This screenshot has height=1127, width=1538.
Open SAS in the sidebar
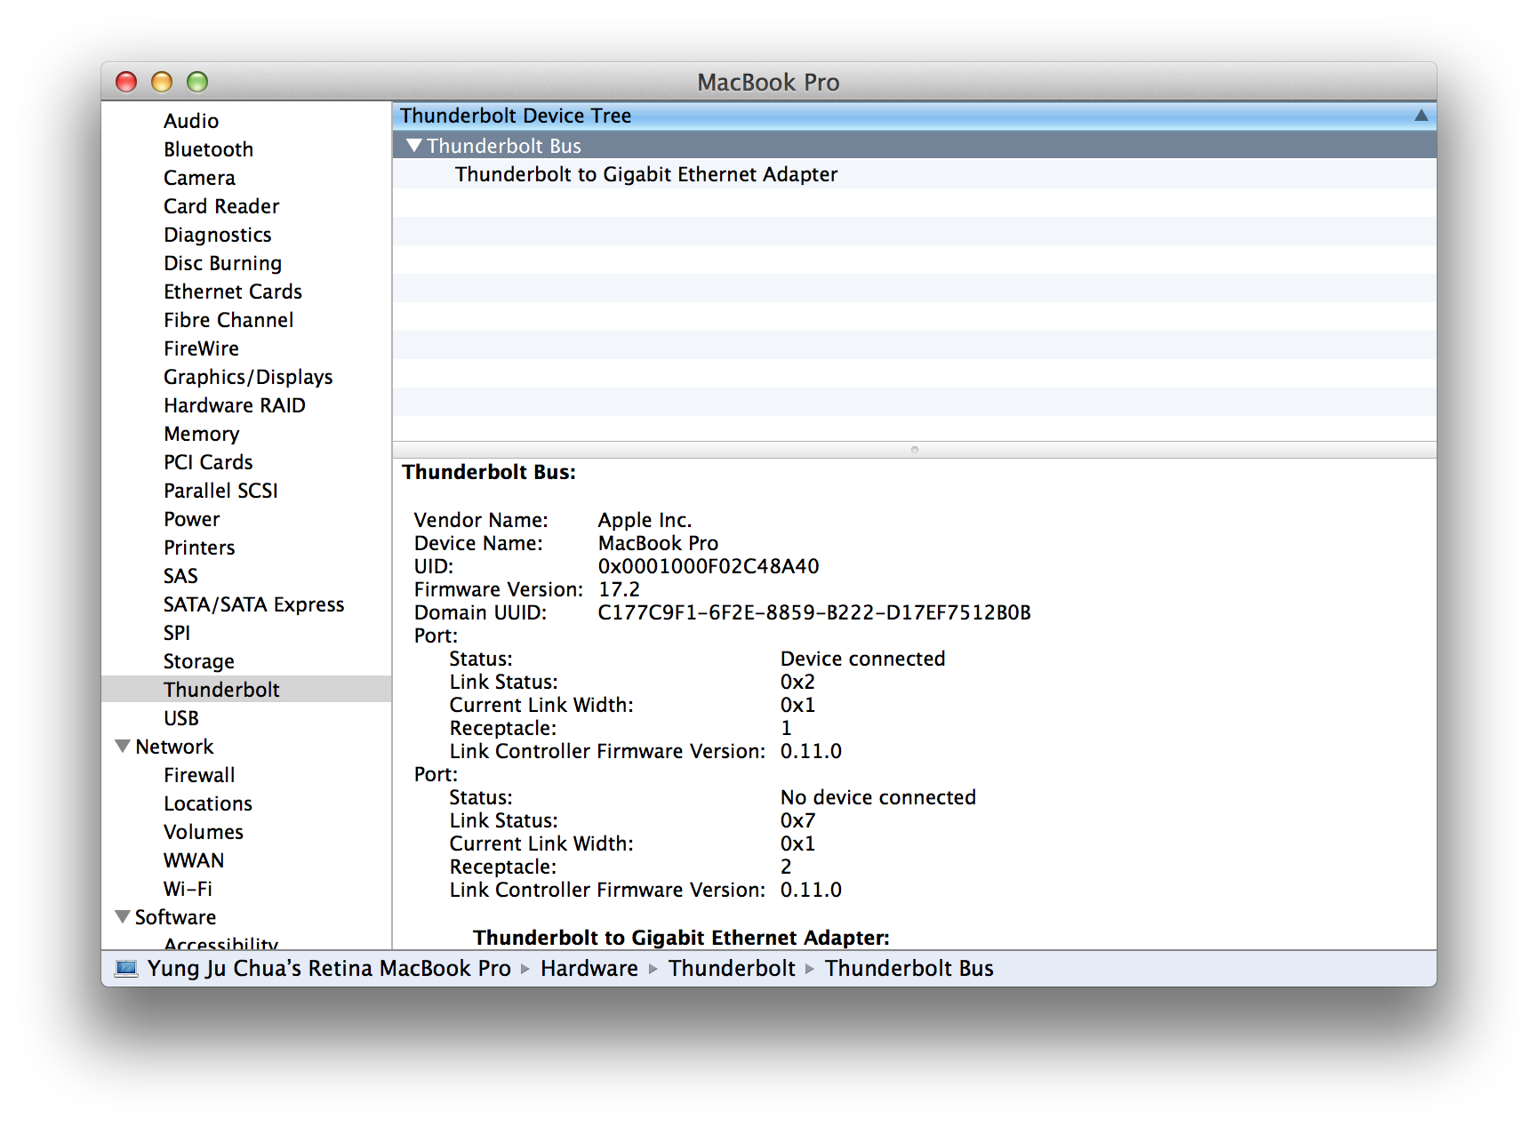point(180,576)
